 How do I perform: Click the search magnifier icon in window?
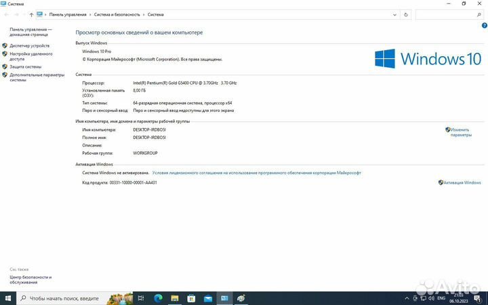point(479,15)
